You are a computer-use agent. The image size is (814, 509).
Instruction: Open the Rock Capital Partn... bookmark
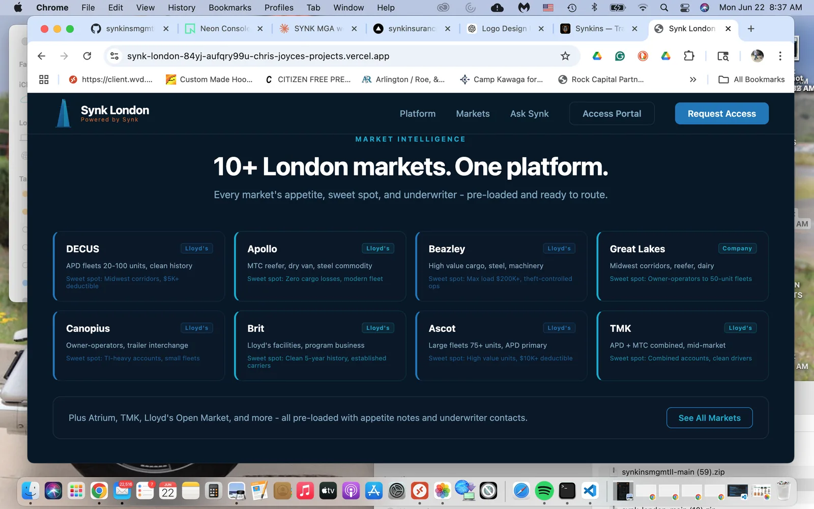tap(601, 79)
